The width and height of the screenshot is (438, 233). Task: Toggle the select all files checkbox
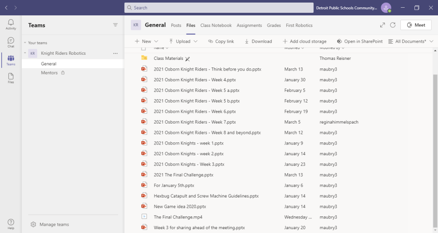[x=144, y=48]
